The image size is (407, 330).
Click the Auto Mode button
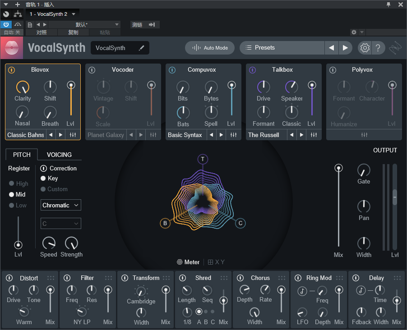tap(210, 48)
